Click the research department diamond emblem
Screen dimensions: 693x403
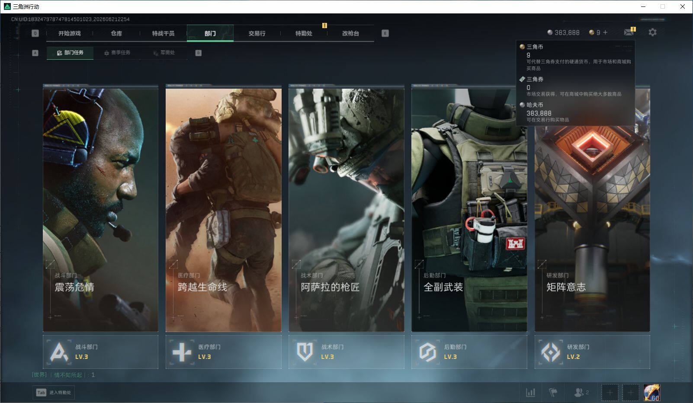pos(551,352)
